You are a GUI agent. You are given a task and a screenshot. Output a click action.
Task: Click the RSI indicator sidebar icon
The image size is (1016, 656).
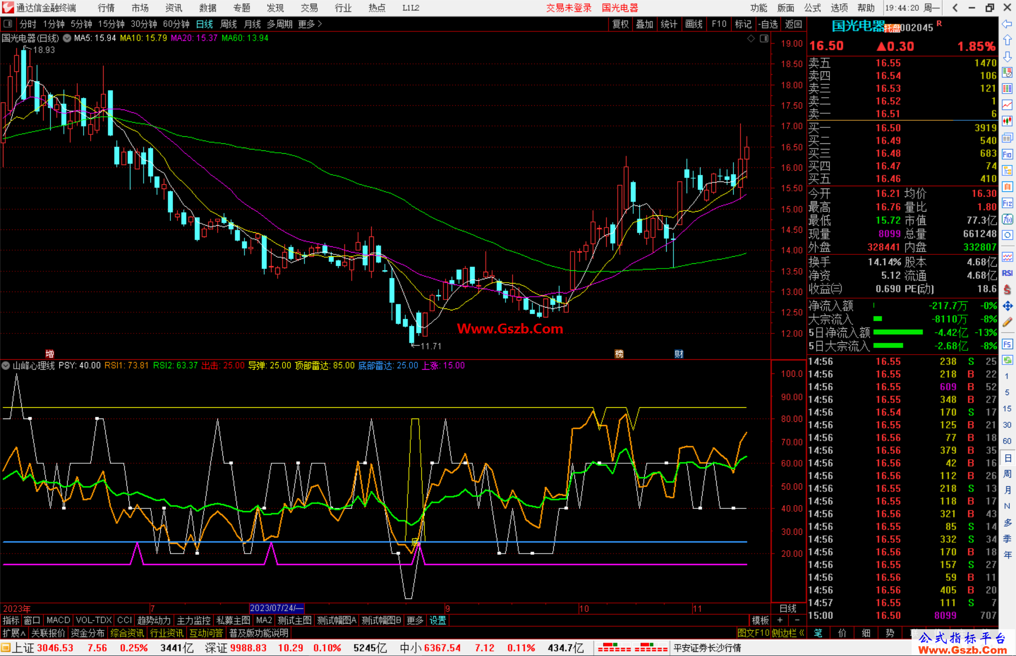click(x=1007, y=273)
